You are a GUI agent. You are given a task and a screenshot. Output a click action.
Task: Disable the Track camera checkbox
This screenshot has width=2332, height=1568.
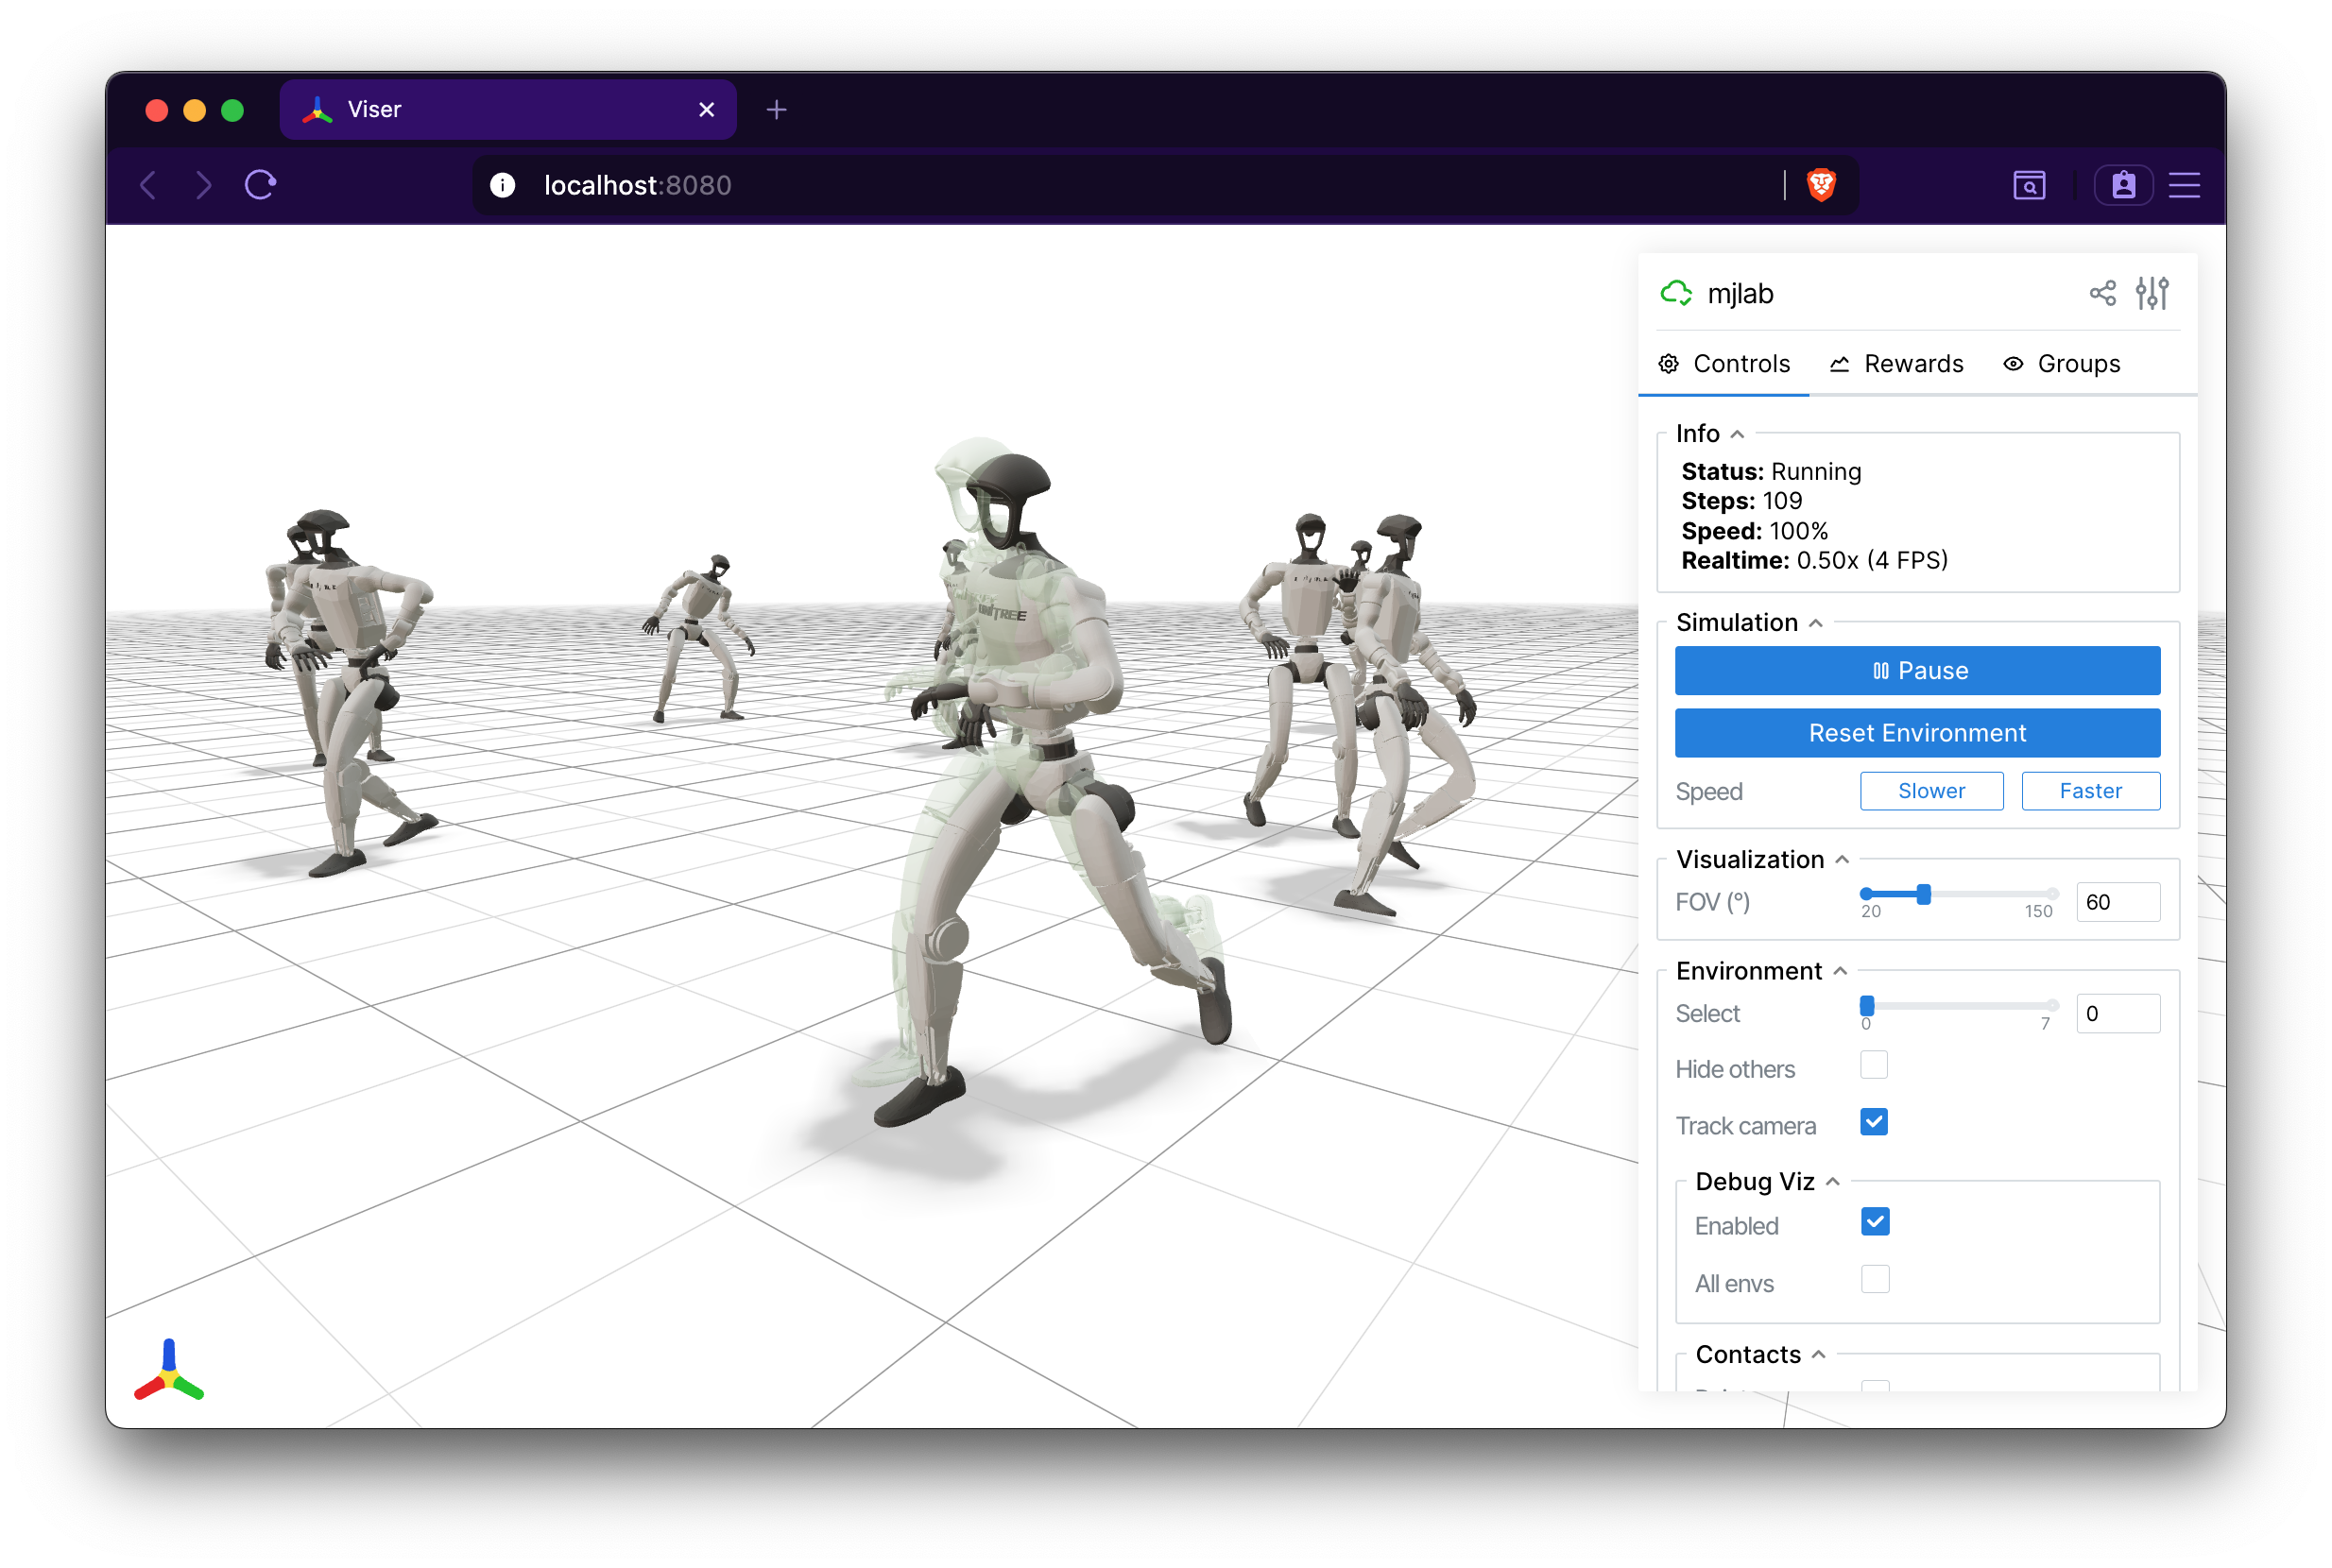pos(1874,1122)
